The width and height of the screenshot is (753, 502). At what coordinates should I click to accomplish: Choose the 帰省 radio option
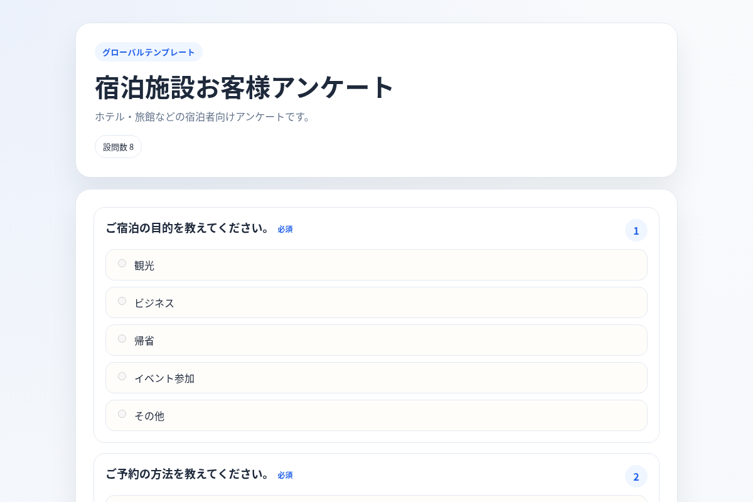tap(122, 339)
